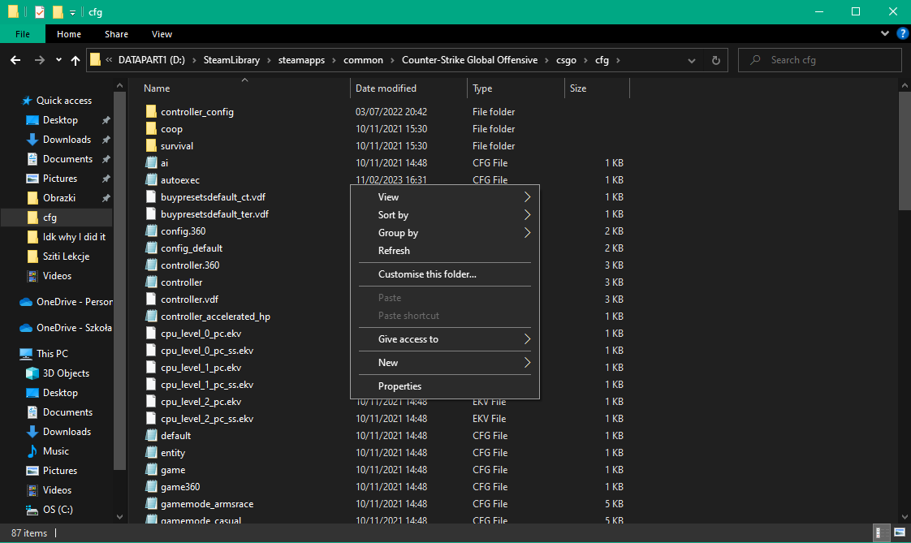Open the address bar history dropdown
This screenshot has height=543, width=911.
click(x=691, y=60)
